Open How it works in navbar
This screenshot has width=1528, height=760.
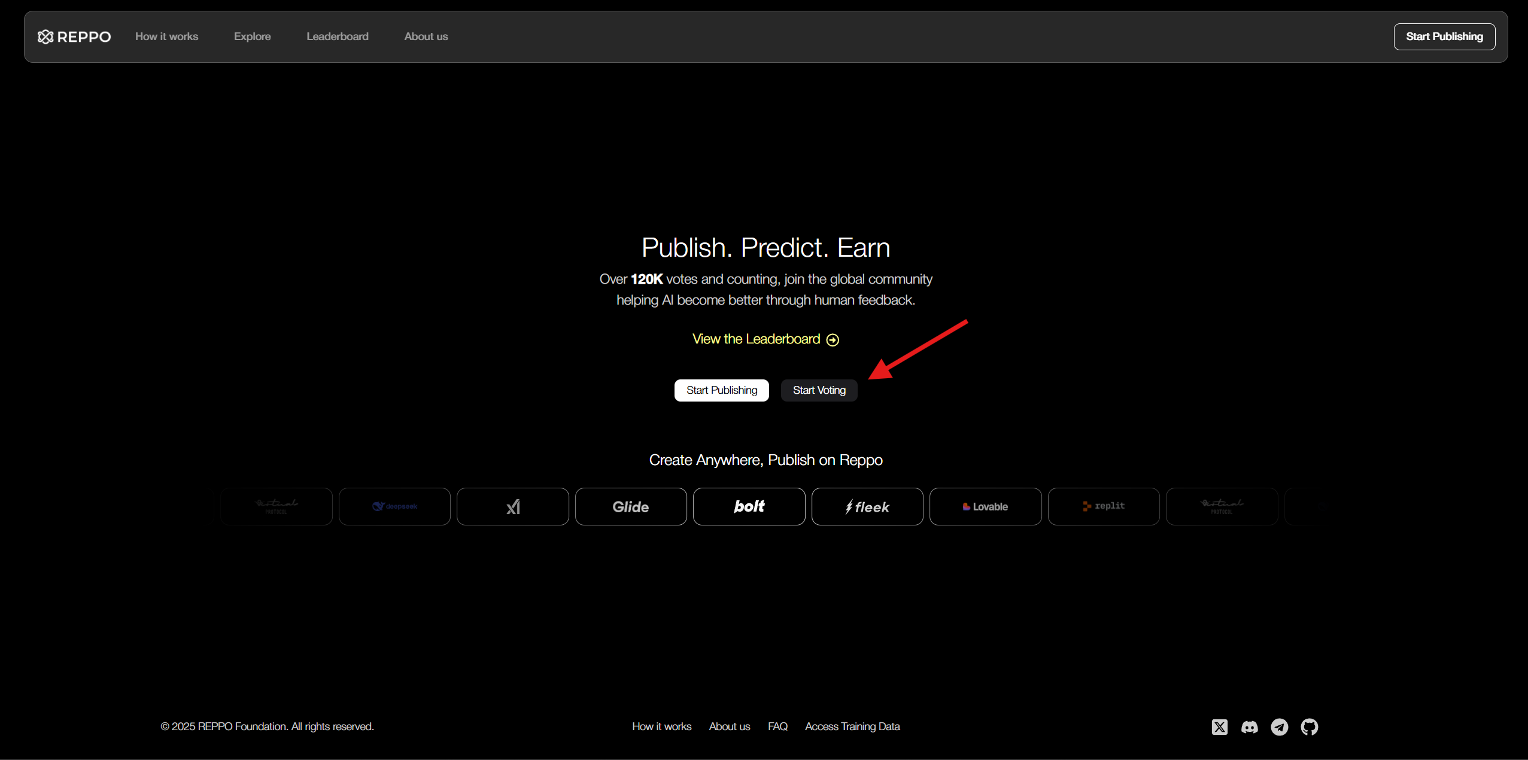tap(166, 37)
